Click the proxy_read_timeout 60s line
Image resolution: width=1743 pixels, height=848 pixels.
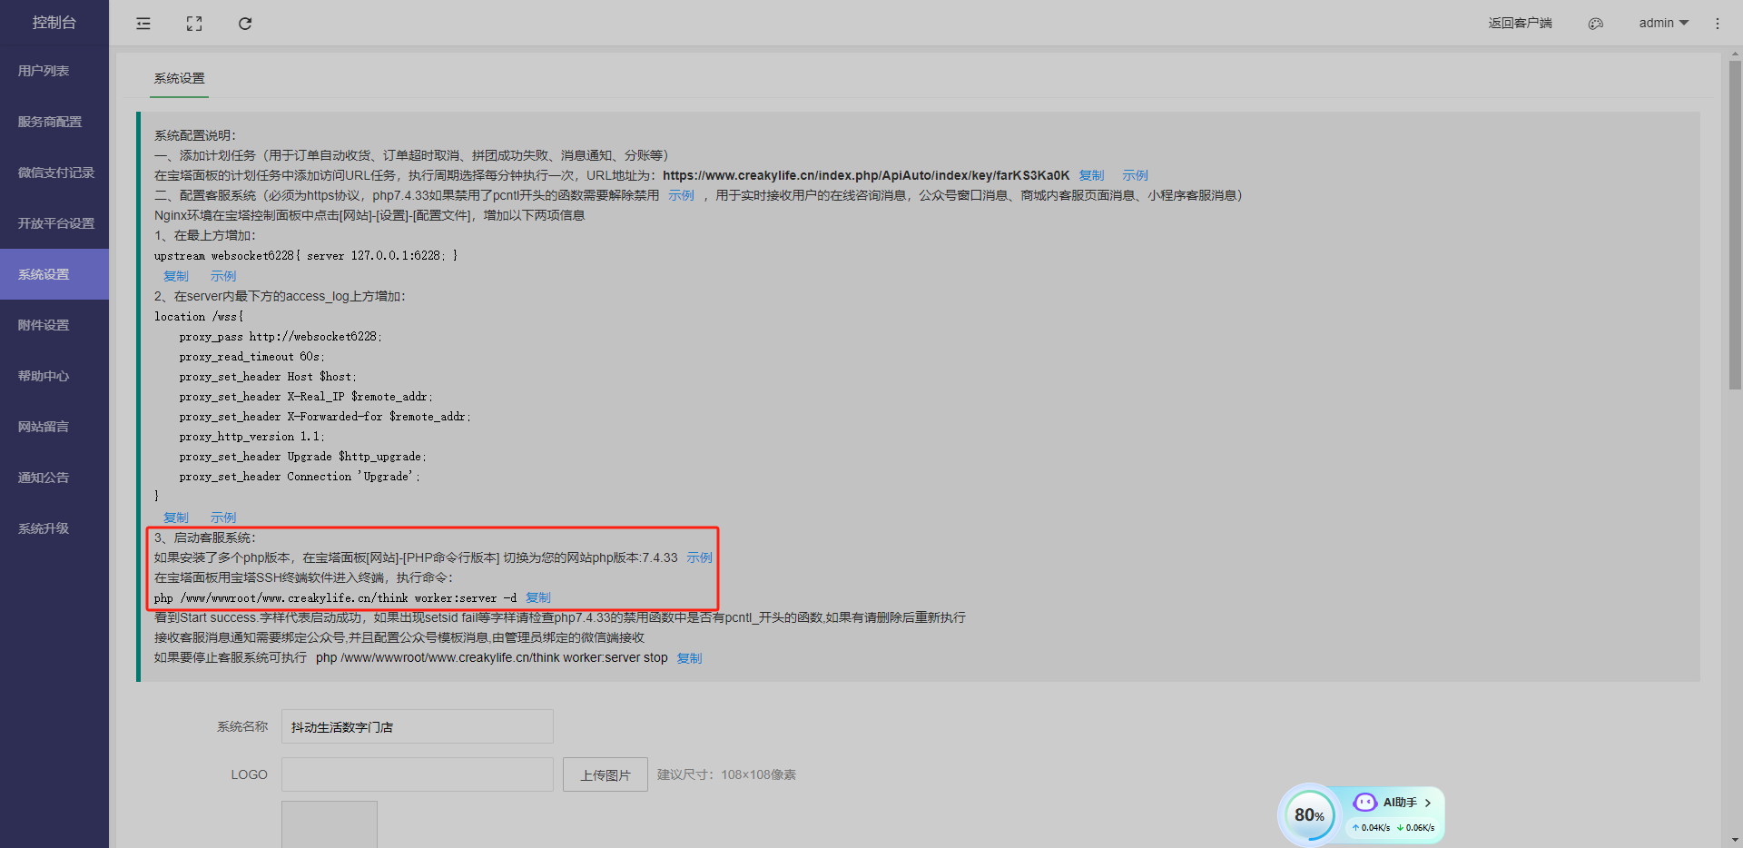(x=251, y=357)
